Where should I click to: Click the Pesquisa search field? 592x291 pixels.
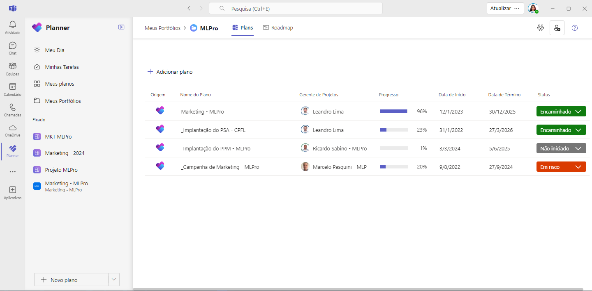(x=296, y=8)
